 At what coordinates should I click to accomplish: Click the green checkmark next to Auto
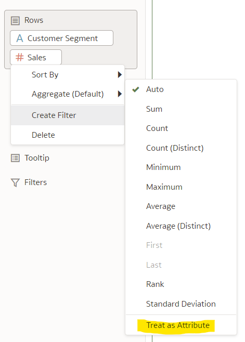[x=136, y=89]
